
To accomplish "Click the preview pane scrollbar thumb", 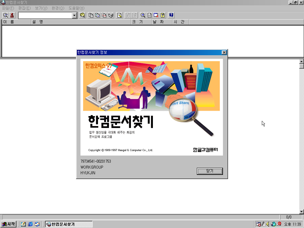I will (302, 66).
